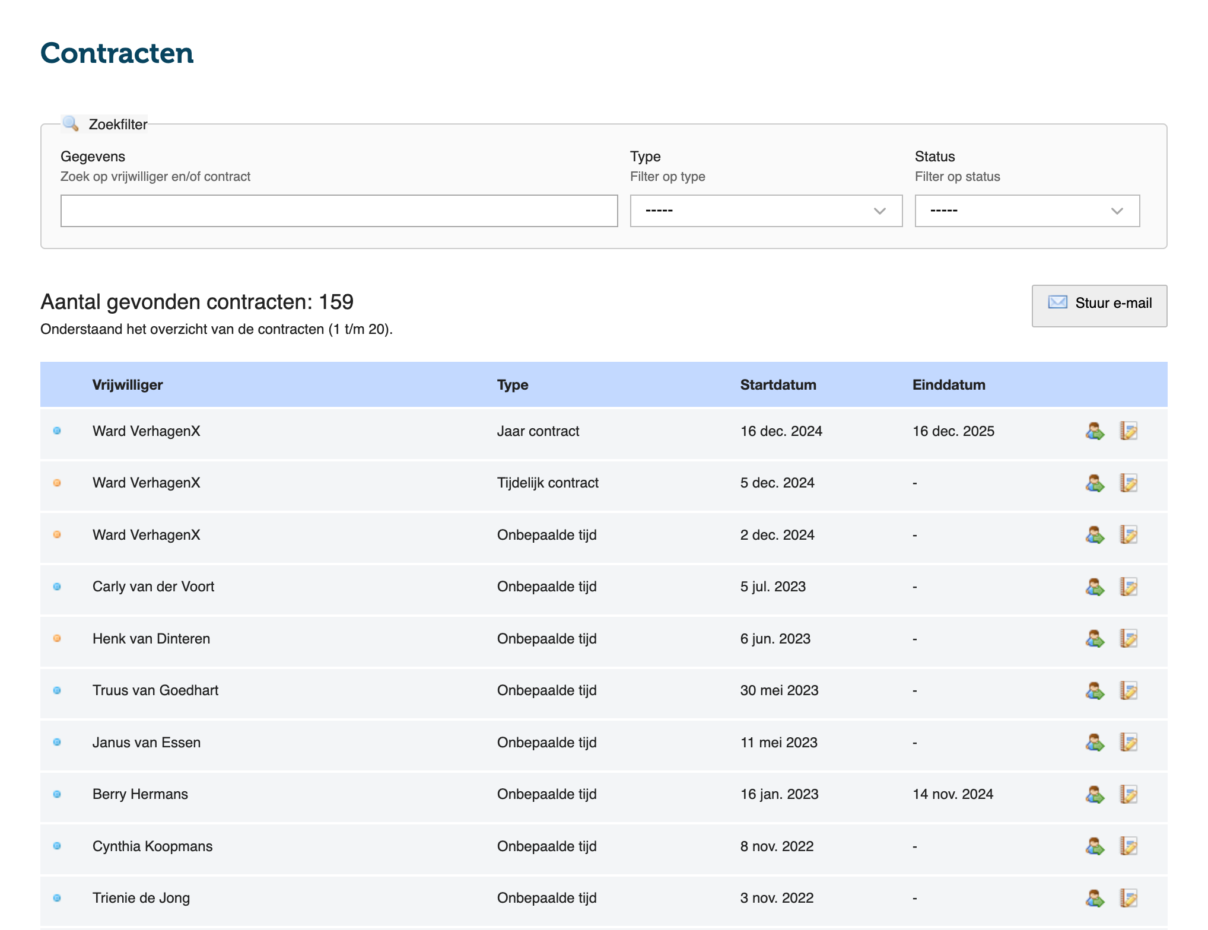Edit Berry Hermans contract with pencil icon

tap(1128, 795)
